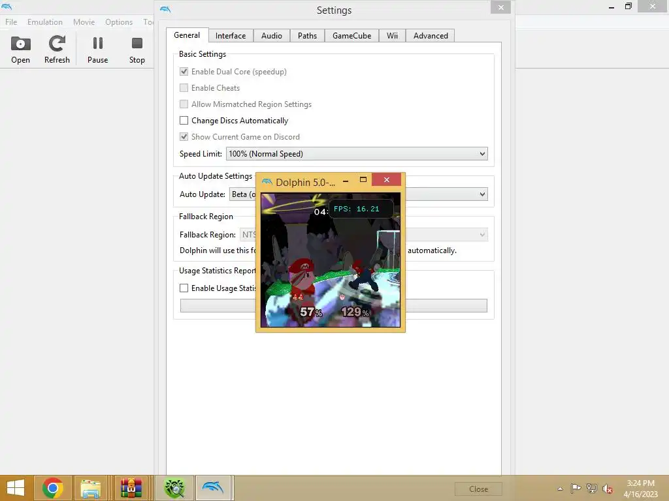The image size is (669, 501).
Task: Toggle Enable Cheats checkbox
Action: coord(184,88)
